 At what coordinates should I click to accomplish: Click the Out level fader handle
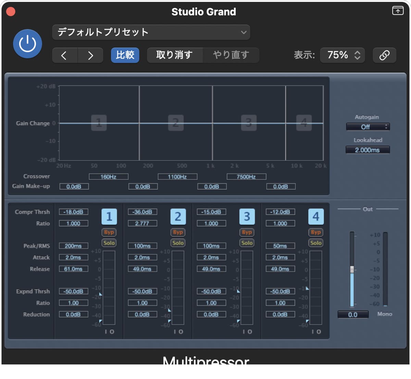pos(352,269)
